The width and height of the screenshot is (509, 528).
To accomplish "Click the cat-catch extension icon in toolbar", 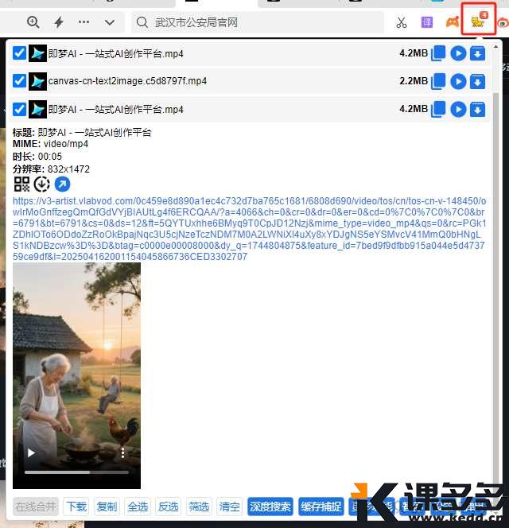I will (478, 21).
